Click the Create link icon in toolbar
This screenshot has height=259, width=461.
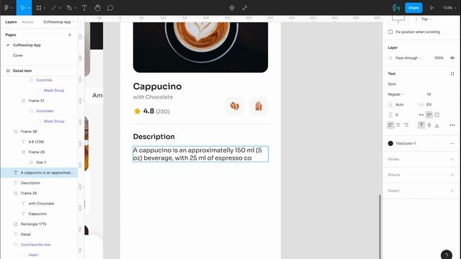pyautogui.click(x=245, y=8)
